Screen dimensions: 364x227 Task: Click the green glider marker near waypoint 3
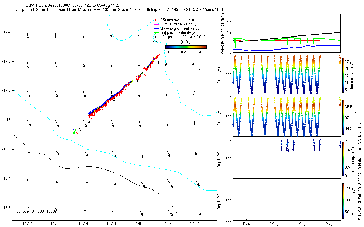click(74, 132)
